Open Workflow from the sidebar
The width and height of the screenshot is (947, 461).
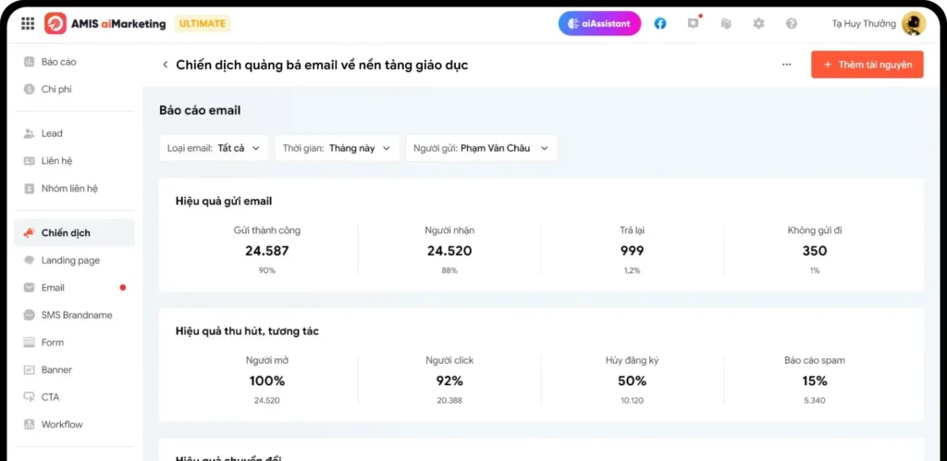coord(62,425)
